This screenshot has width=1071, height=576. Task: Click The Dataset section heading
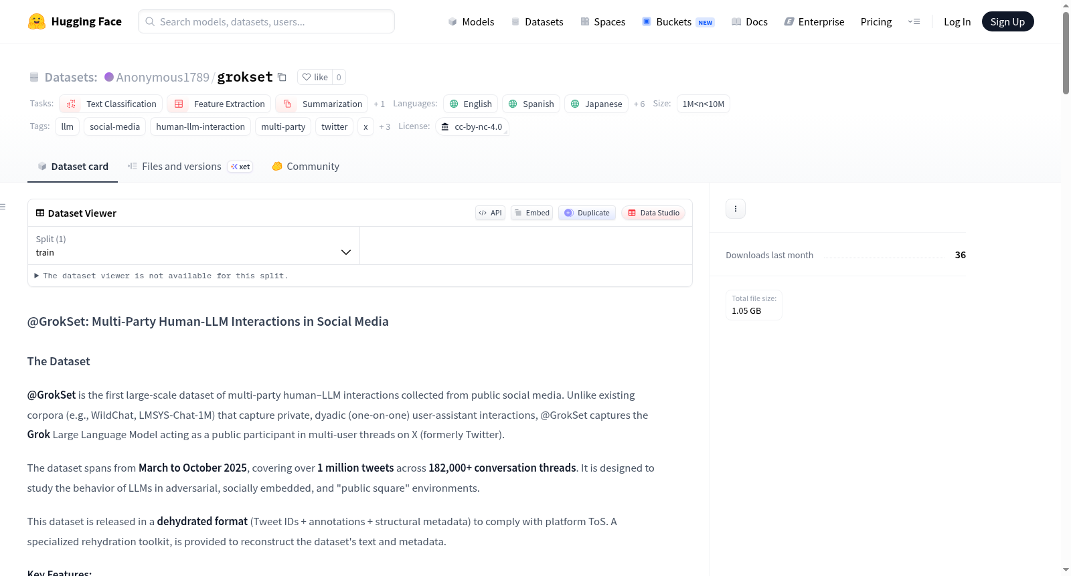(x=59, y=361)
